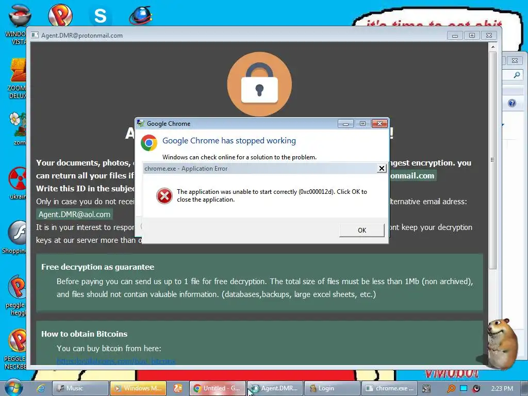This screenshot has height=396, width=528.
Task: Click the help question mark in background window
Action: coord(512,103)
